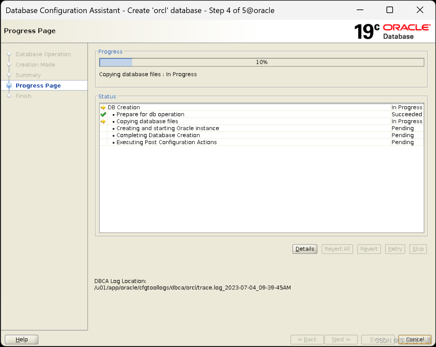Click the Back navigation button
This screenshot has width=436, height=347.
pyautogui.click(x=307, y=339)
